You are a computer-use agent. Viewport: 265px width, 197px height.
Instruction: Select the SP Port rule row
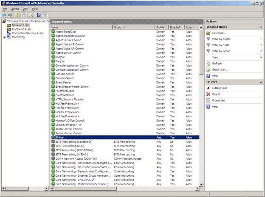125,137
